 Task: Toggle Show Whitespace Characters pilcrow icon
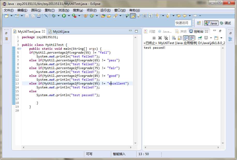click(151, 16)
